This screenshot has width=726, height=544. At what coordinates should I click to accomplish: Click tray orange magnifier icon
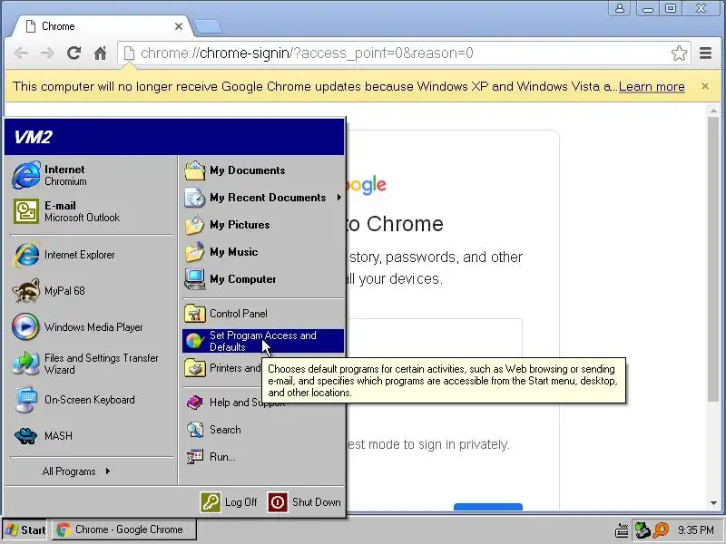pyautogui.click(x=661, y=530)
